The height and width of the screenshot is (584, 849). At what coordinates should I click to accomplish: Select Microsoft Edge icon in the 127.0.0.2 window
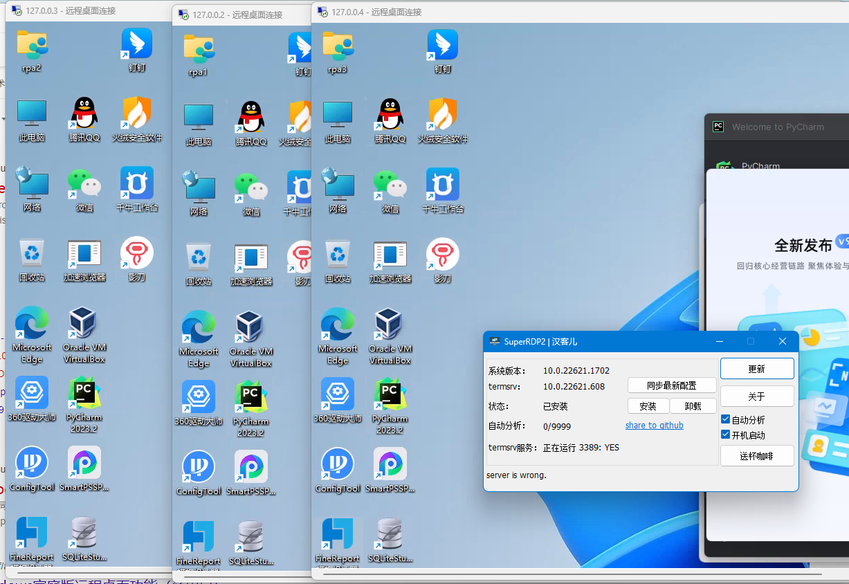[199, 328]
